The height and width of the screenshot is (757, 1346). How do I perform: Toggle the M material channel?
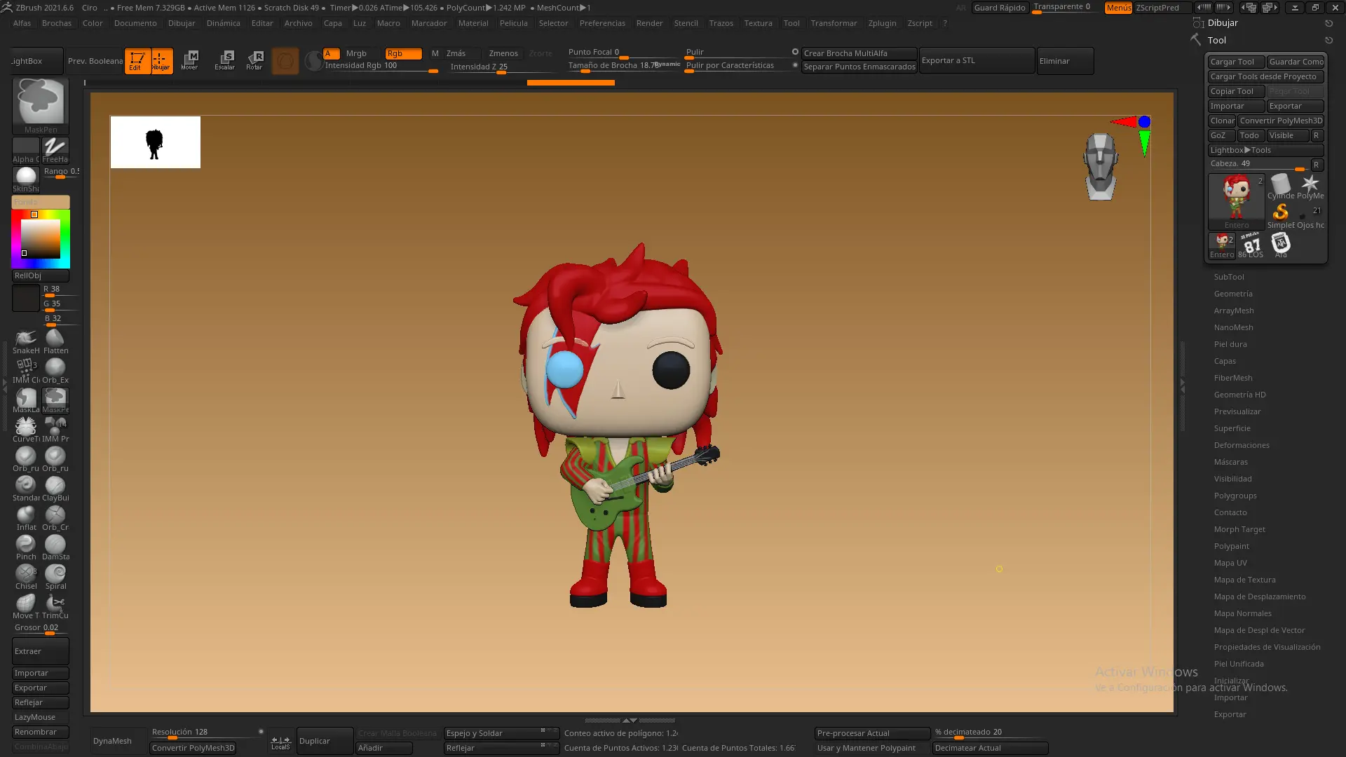(x=435, y=53)
